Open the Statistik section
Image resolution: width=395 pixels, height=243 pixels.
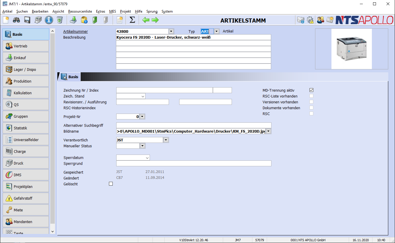click(26, 128)
